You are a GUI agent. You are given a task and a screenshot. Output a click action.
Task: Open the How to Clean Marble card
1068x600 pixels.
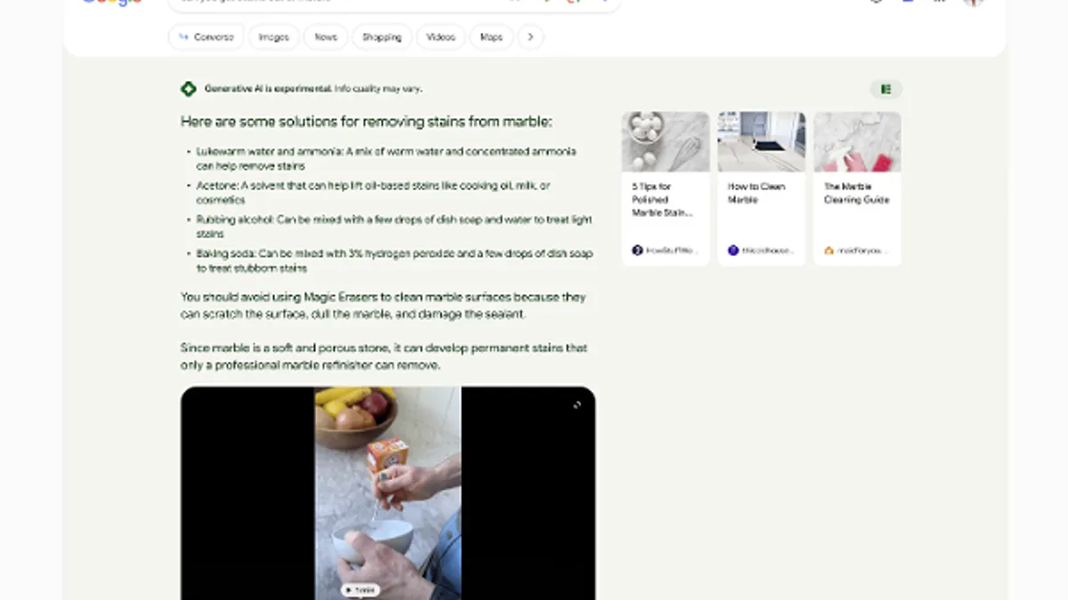(762, 188)
